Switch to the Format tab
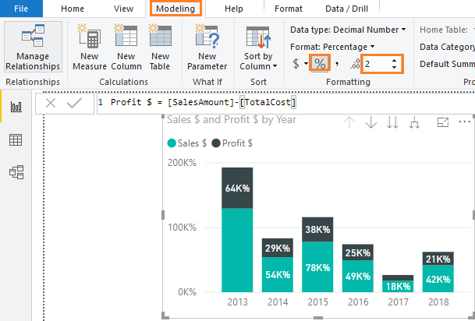This screenshot has width=475, height=321. point(289,9)
